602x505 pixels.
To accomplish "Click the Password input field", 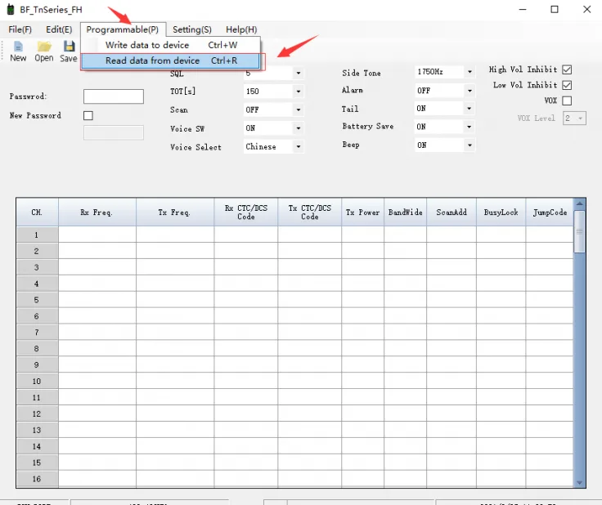I will pyautogui.click(x=113, y=96).
